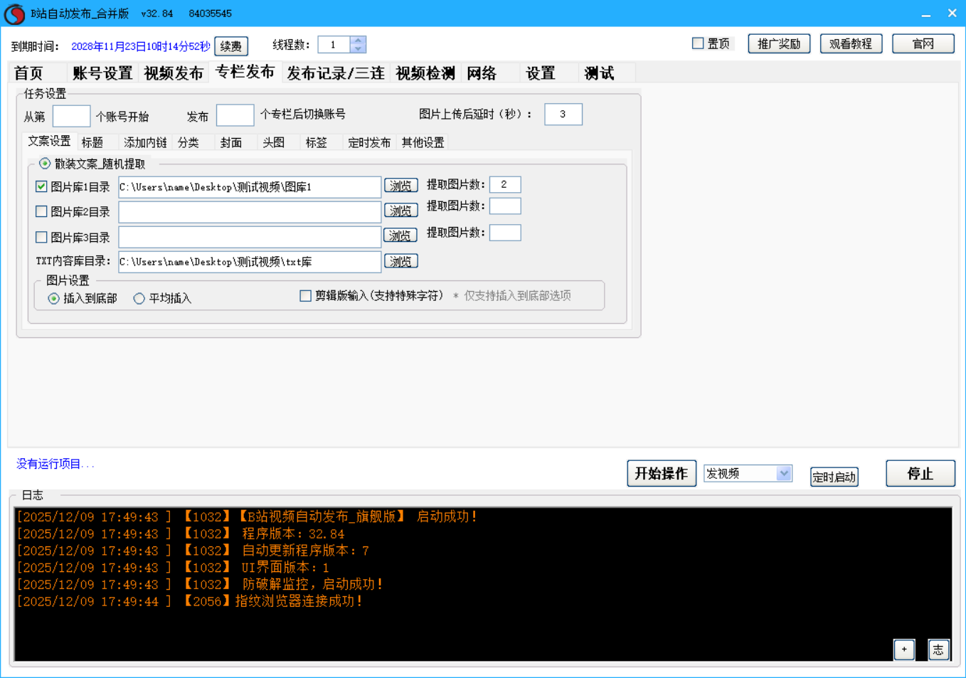Screen dimensions: 966x678
Task: Select the 平均插入 radio option
Action: point(139,299)
